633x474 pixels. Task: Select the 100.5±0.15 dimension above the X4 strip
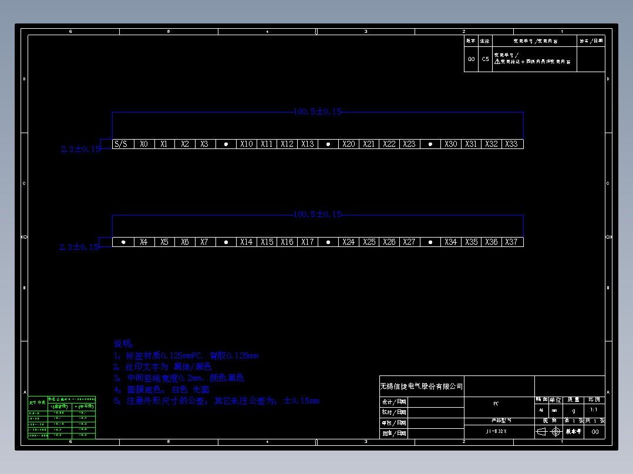[x=318, y=214]
